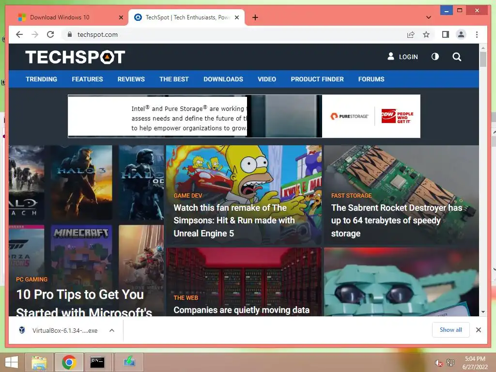
Task: Click the browser forward arrow
Action: pyautogui.click(x=35, y=34)
